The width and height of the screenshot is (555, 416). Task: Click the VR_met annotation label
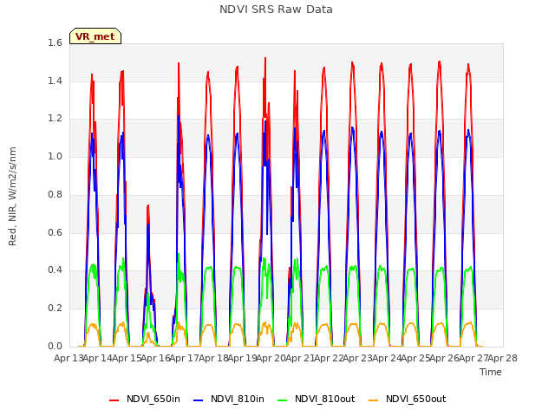pos(95,36)
